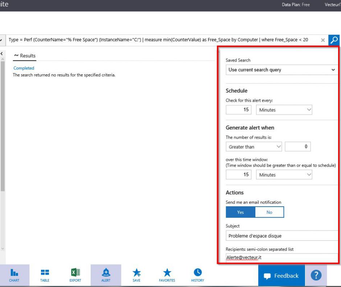Open the Saved Search dropdown
This screenshot has height=287, width=341.
[282, 69]
